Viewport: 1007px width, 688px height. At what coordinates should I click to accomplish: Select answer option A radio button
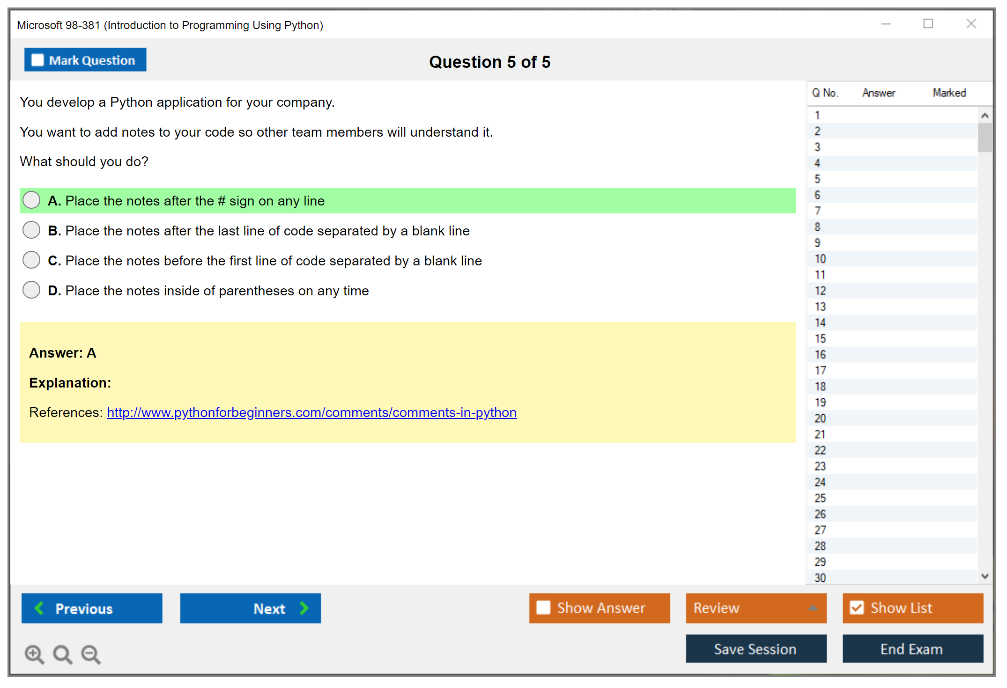tap(31, 200)
